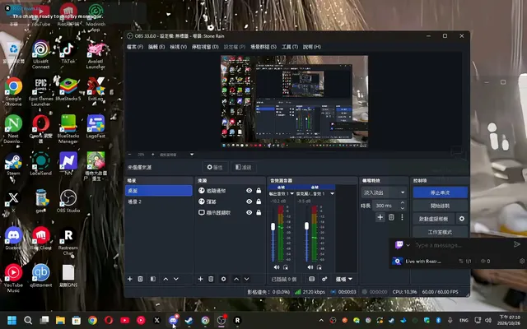Enable Studio Mode button
527x329 pixels.
click(x=440, y=232)
